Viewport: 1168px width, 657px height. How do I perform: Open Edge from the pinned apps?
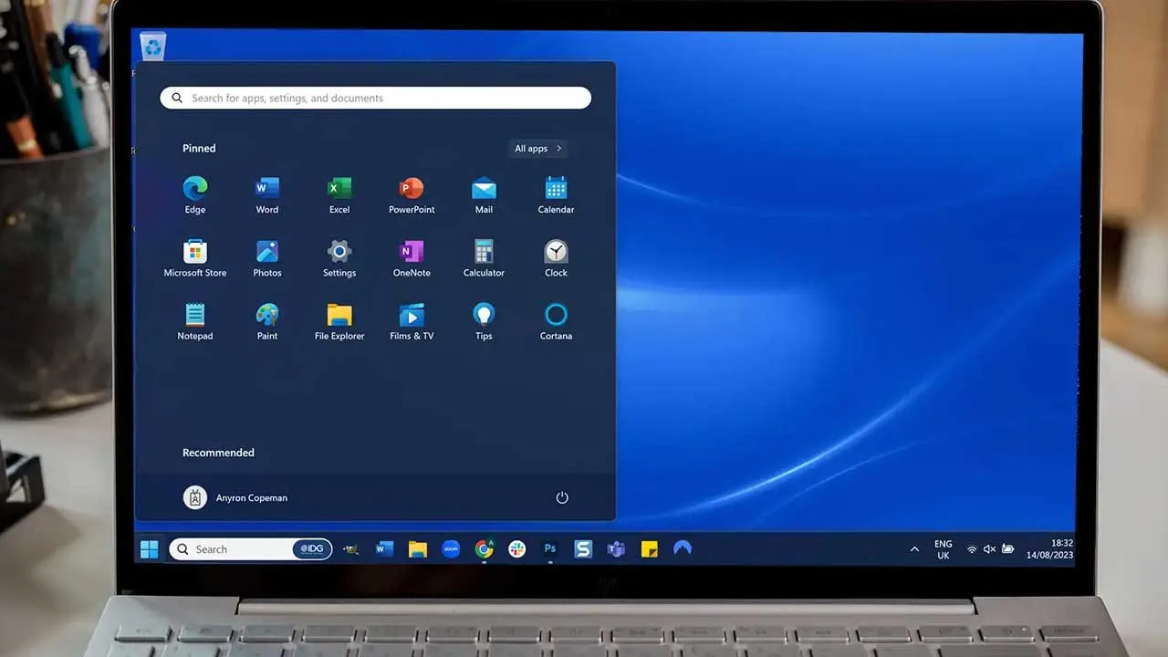pyautogui.click(x=195, y=195)
